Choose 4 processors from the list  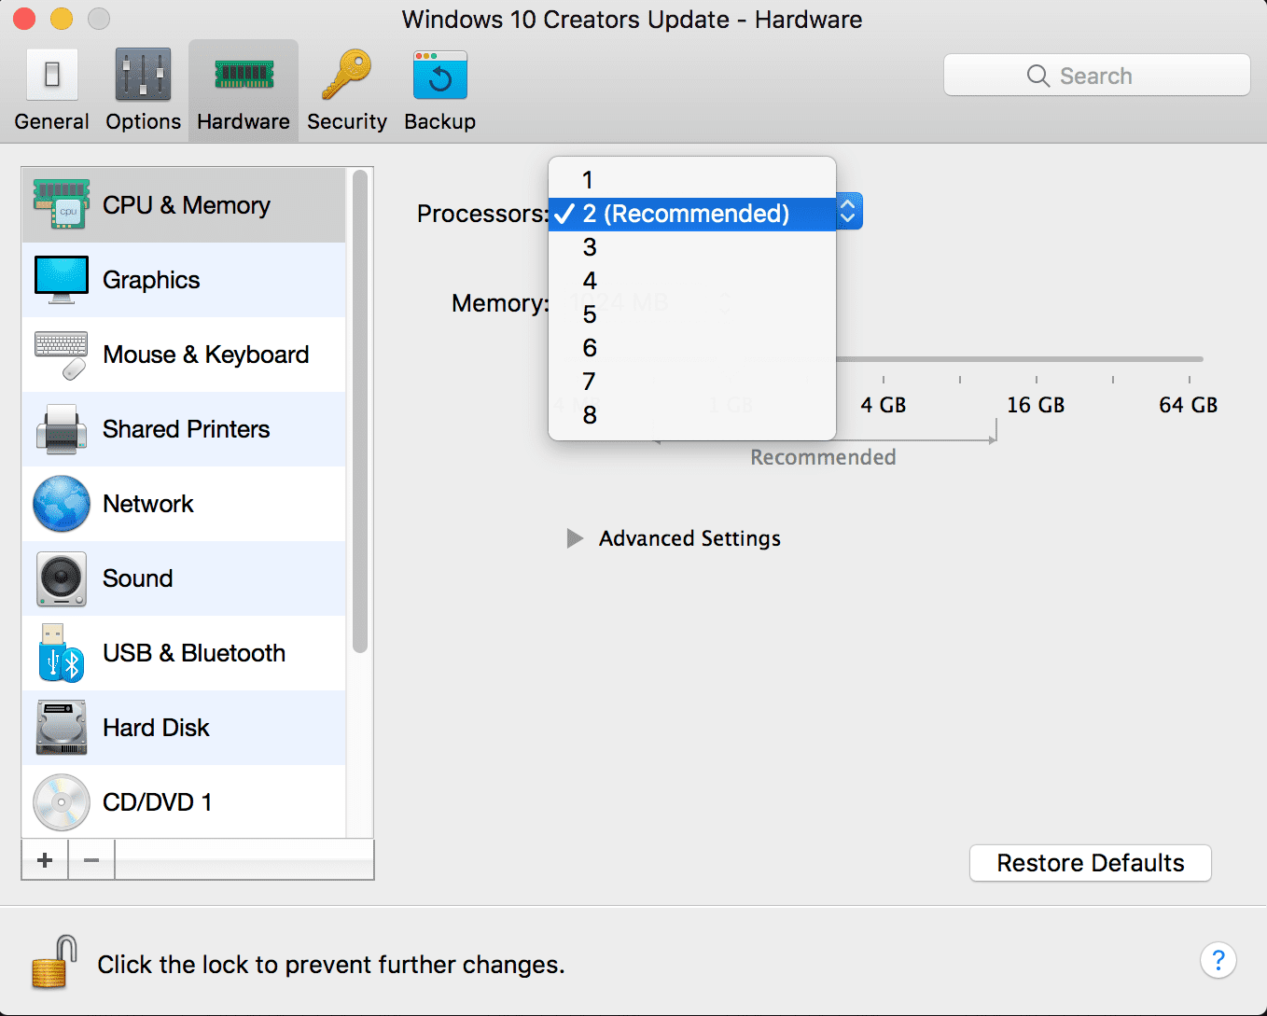pos(692,281)
